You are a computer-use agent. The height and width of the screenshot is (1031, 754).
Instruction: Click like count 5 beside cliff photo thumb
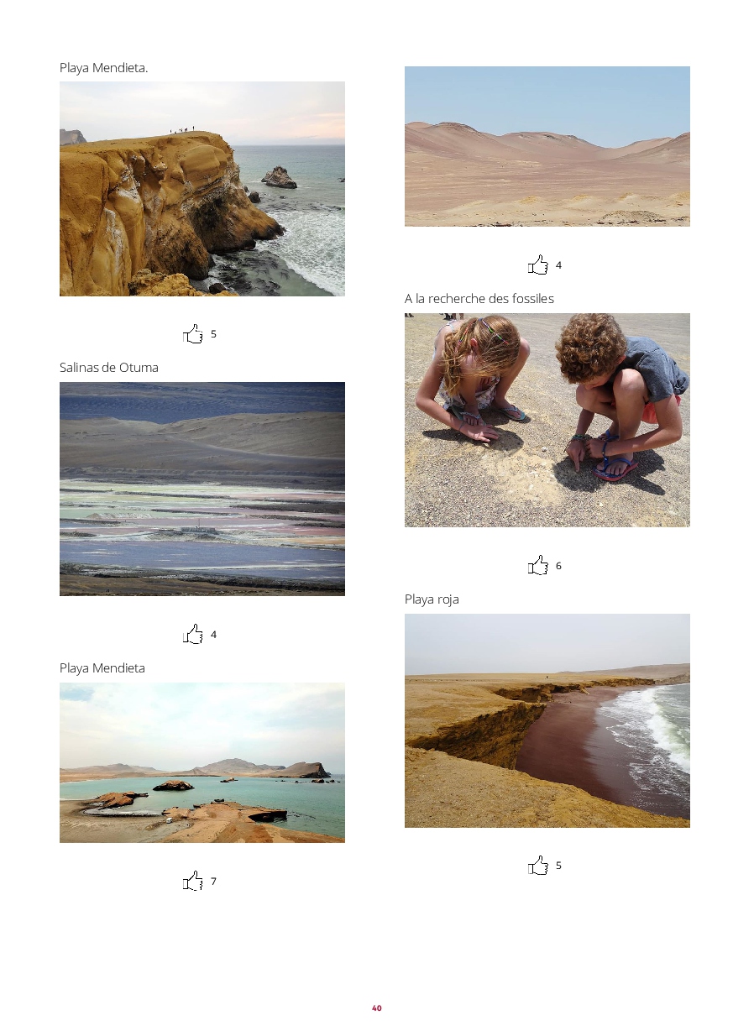(213, 334)
